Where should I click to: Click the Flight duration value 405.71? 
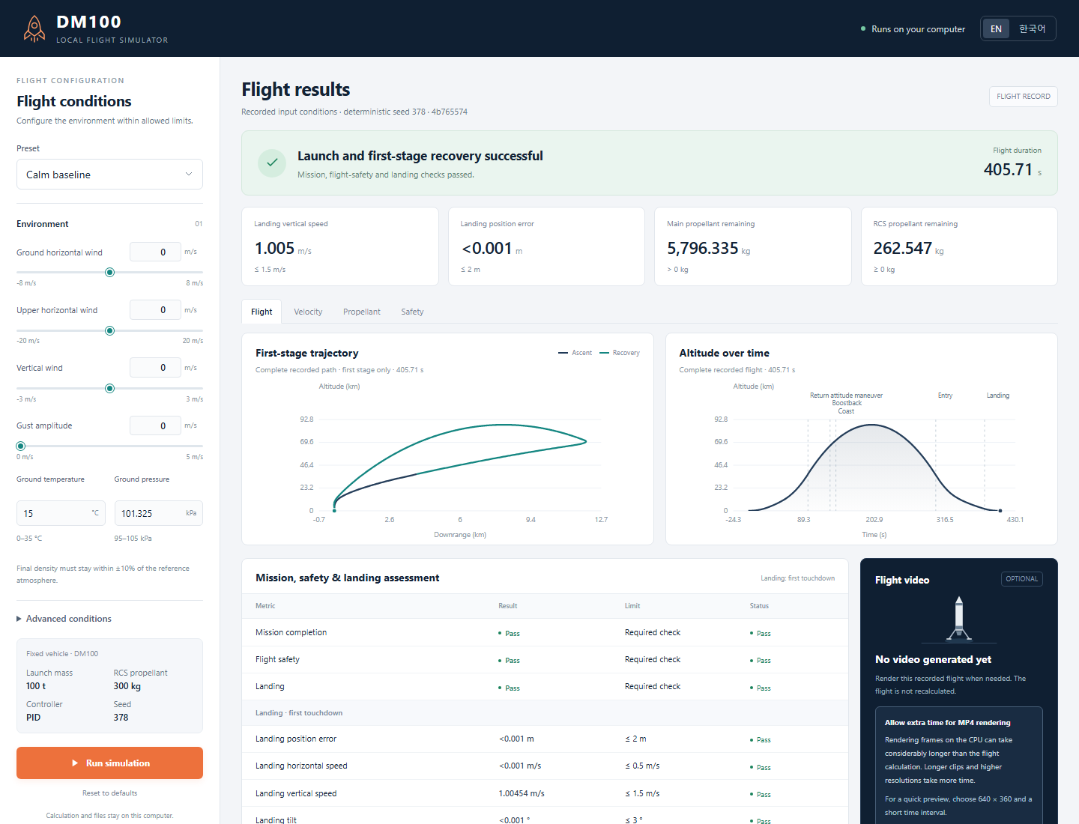pyautogui.click(x=1008, y=169)
